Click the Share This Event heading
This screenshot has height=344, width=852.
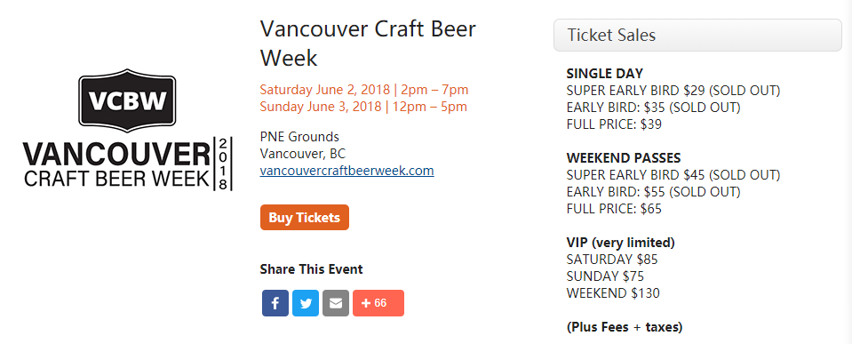[x=311, y=269]
